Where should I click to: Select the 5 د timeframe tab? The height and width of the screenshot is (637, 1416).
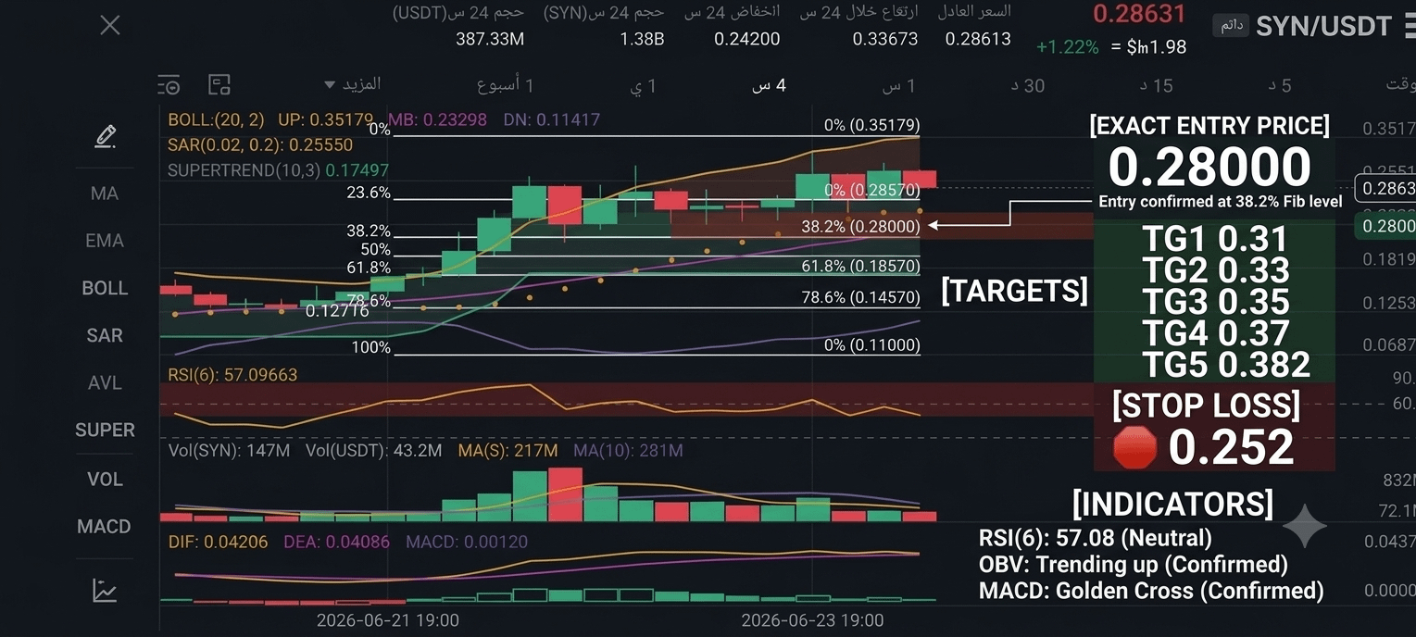point(1280,85)
